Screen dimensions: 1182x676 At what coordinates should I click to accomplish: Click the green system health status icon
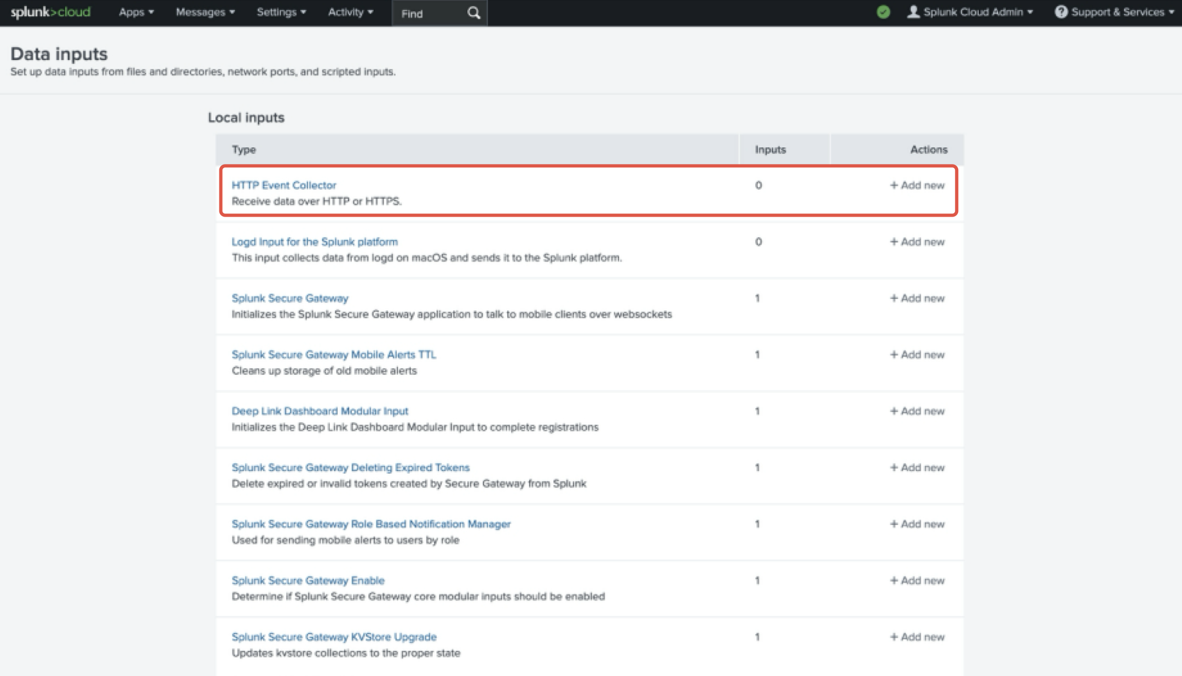pyautogui.click(x=884, y=11)
